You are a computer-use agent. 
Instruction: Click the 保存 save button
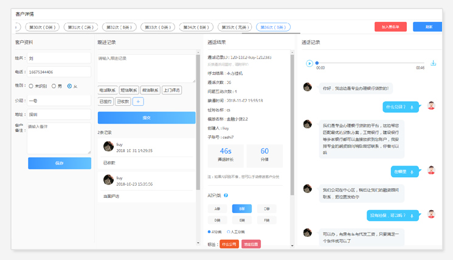[x=60, y=163]
